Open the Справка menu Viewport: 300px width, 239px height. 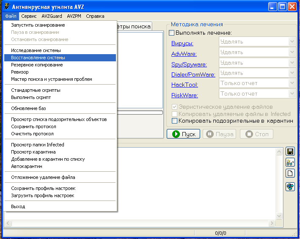pyautogui.click(x=95, y=16)
